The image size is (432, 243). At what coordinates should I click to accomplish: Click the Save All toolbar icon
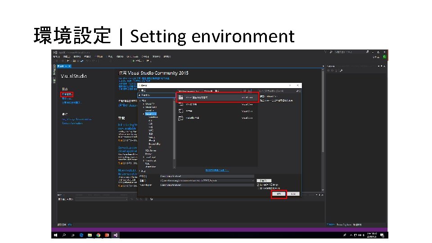82,61
